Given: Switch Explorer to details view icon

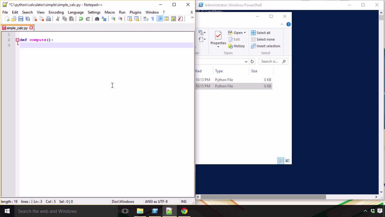Looking at the screenshot, I should (281, 161).
